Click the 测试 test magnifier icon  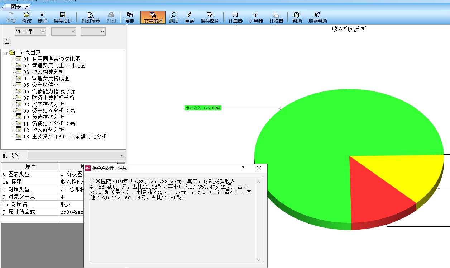pyautogui.click(x=173, y=17)
